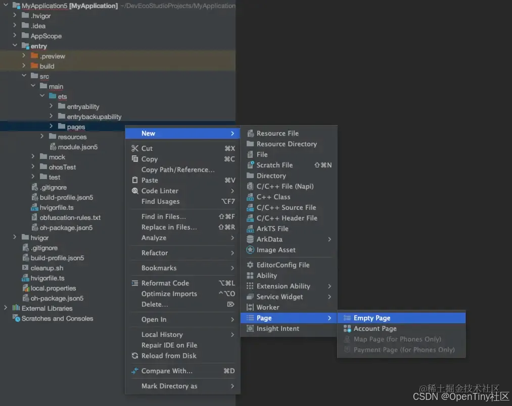Screen dimensions: 512x406
Task: Expand the AppScope folder
Action: pos(15,35)
